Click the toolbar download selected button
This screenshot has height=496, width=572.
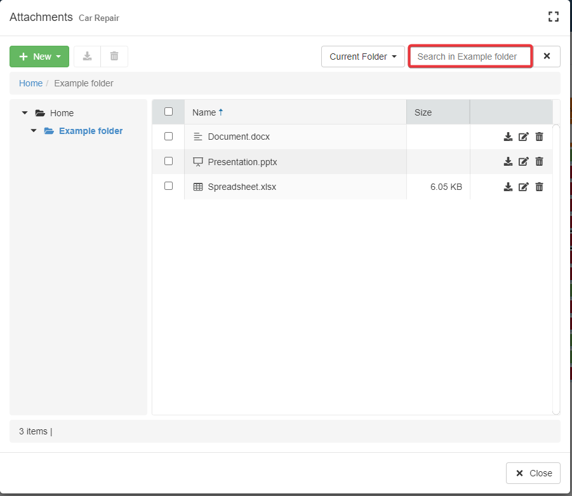click(x=88, y=57)
